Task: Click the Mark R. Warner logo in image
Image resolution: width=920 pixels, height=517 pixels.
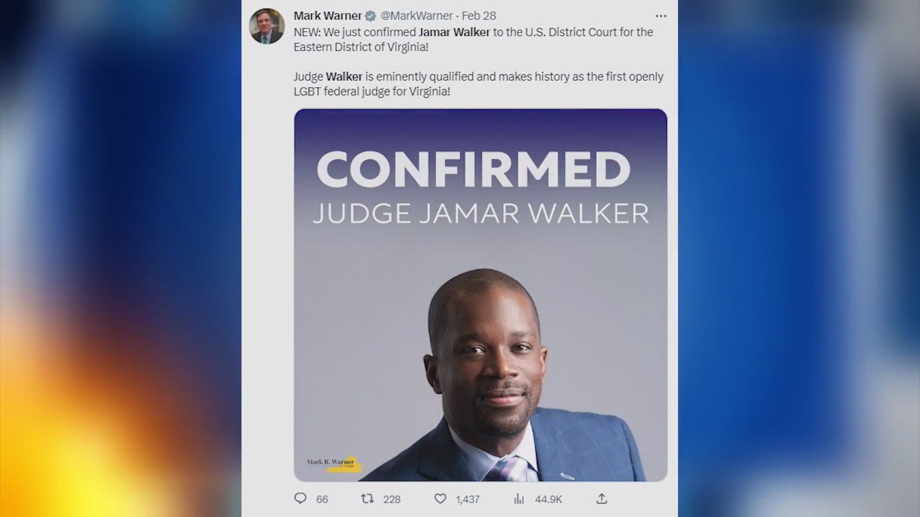Action: [x=335, y=463]
